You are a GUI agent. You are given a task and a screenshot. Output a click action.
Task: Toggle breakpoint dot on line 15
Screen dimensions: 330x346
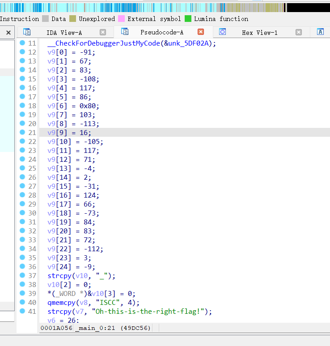point(22,79)
